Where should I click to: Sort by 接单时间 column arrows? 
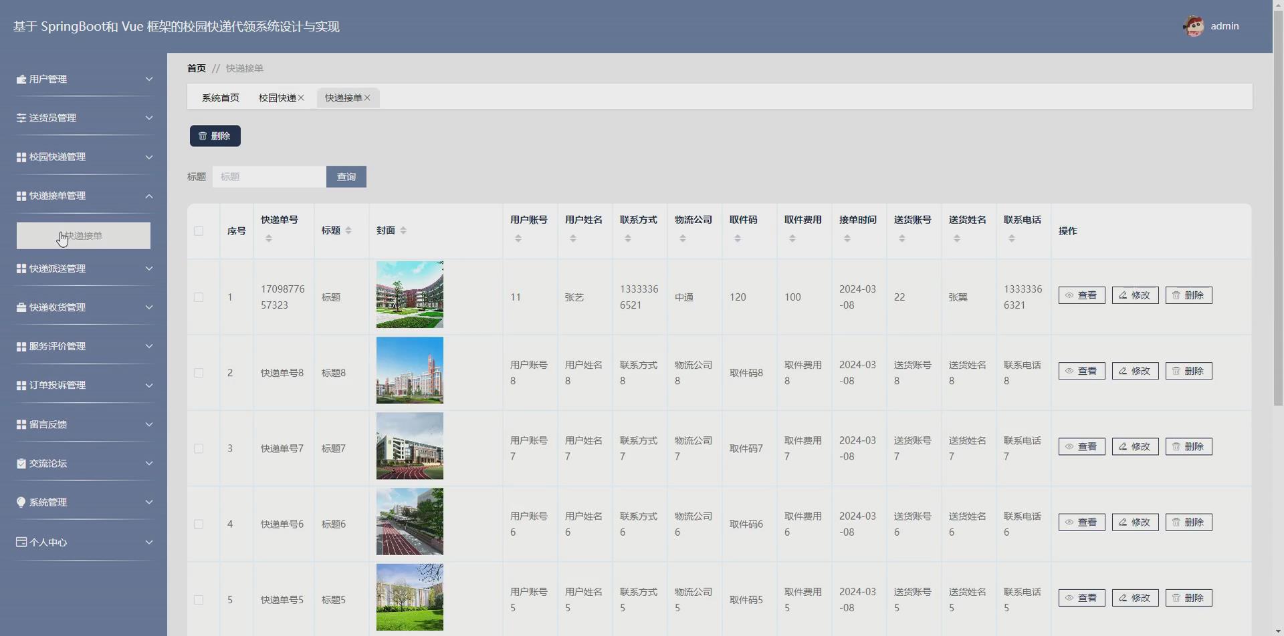(847, 238)
